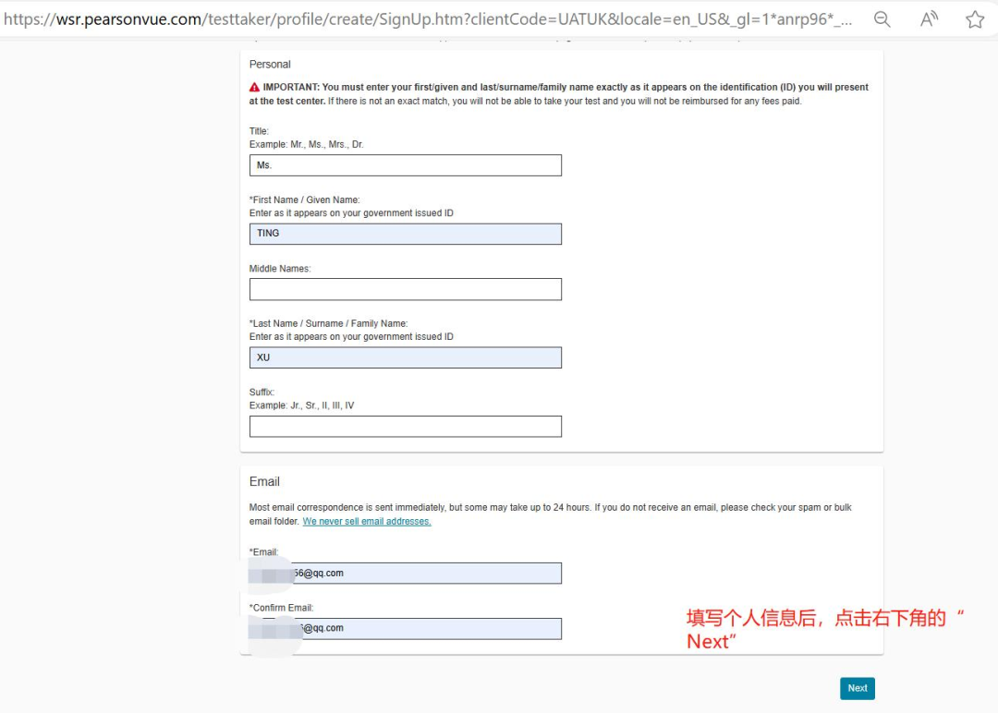The height and width of the screenshot is (713, 998).
Task: Click the 'Middle Names:' label
Action: pyautogui.click(x=280, y=269)
